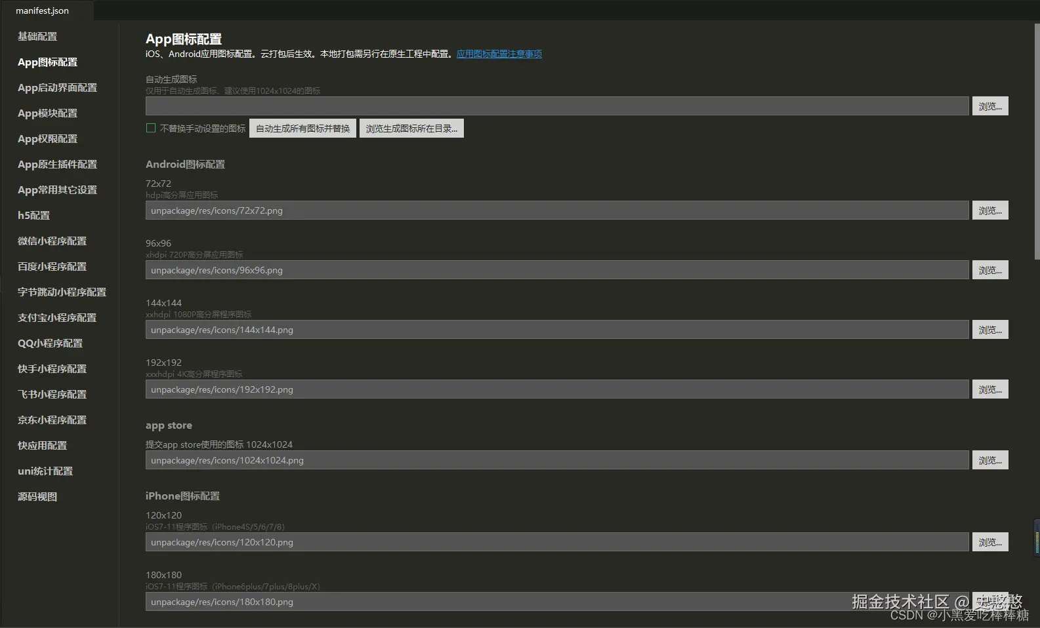Image resolution: width=1040 pixels, height=628 pixels.
Task: Select 快手小程序配置 in sidebar
Action: click(x=52, y=369)
